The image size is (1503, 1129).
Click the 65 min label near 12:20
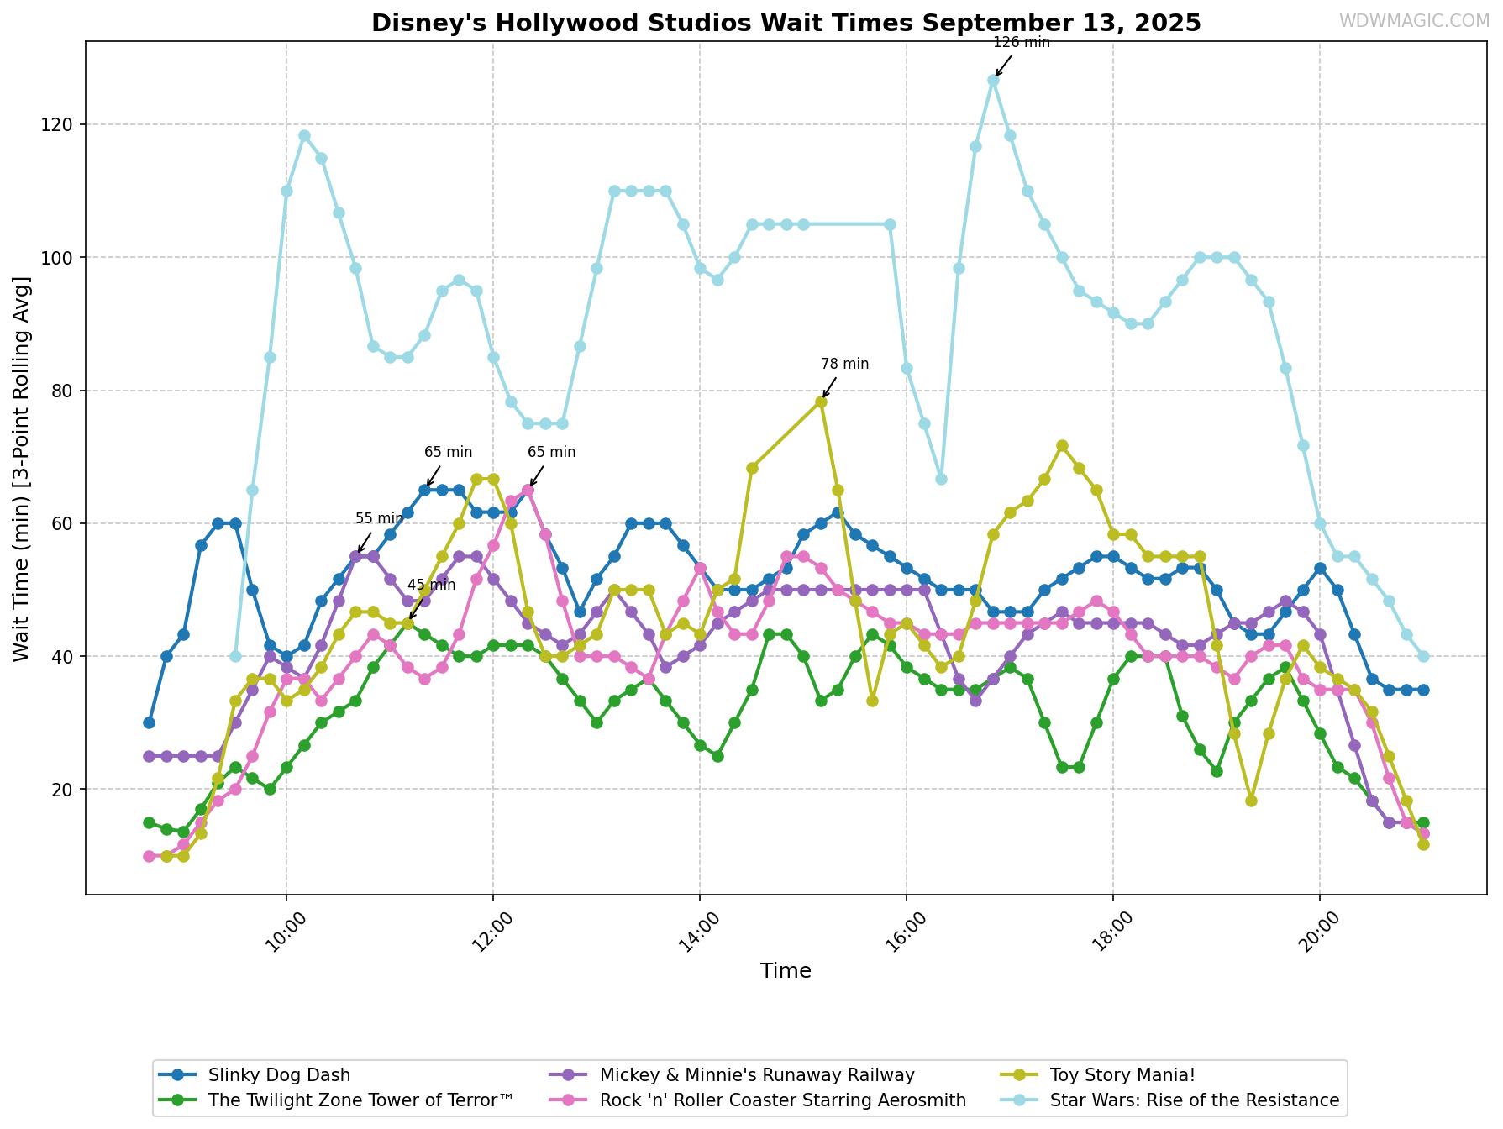pyautogui.click(x=552, y=452)
